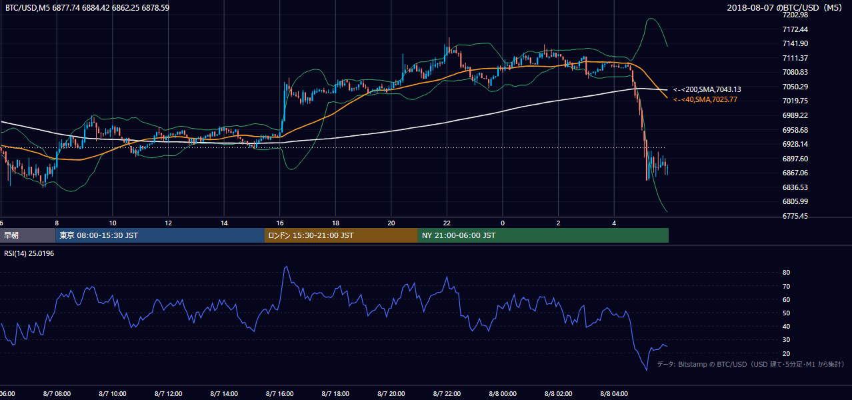This screenshot has width=852, height=400.
Task: Click the 8/7 22:00 time axis label
Action: (x=447, y=393)
